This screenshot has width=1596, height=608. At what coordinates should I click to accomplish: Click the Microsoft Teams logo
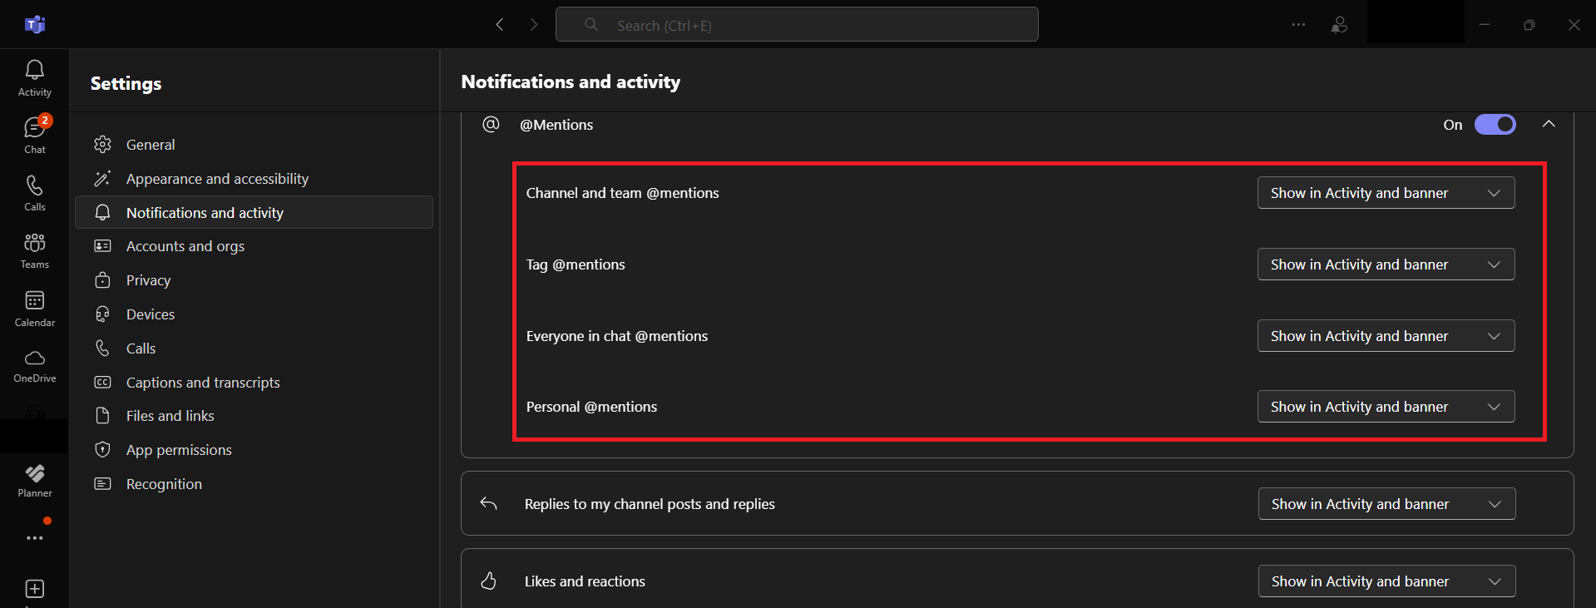[x=35, y=24]
